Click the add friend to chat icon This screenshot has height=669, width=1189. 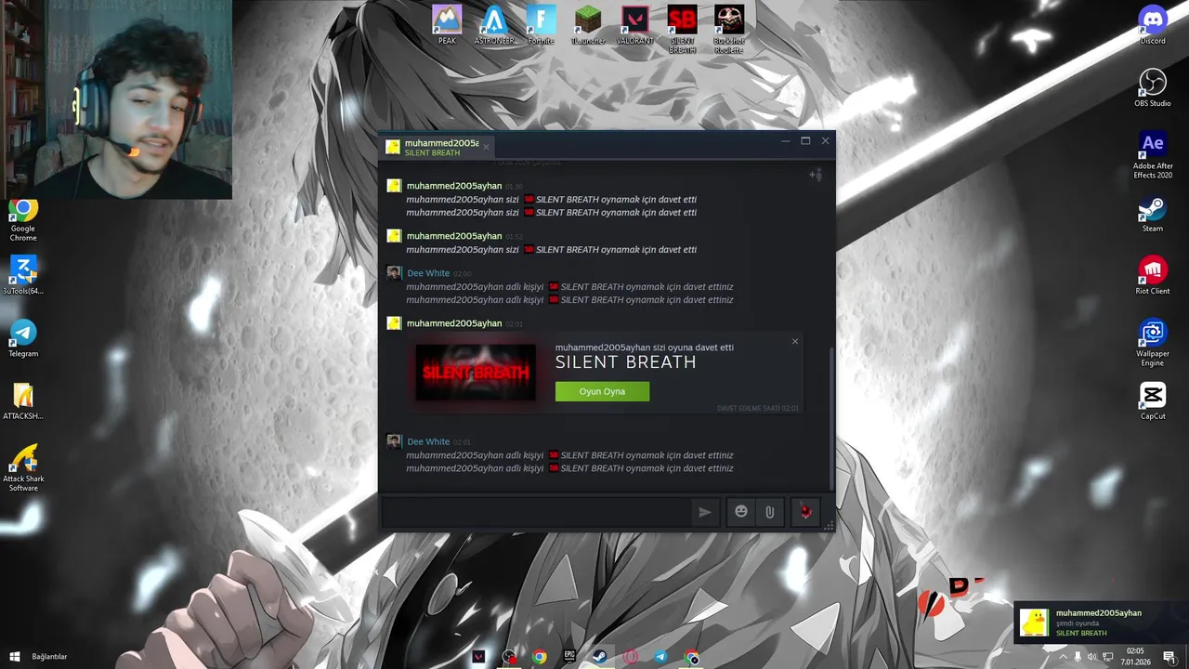point(816,175)
